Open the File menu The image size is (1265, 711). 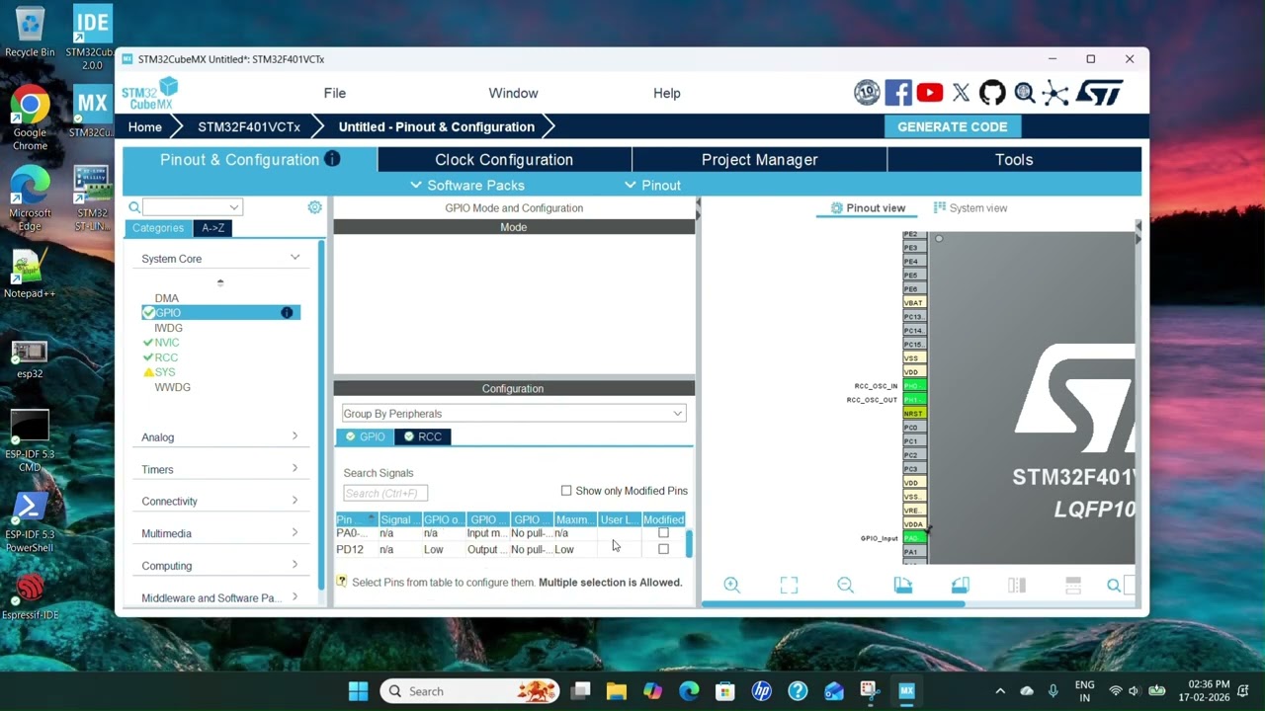(x=335, y=93)
